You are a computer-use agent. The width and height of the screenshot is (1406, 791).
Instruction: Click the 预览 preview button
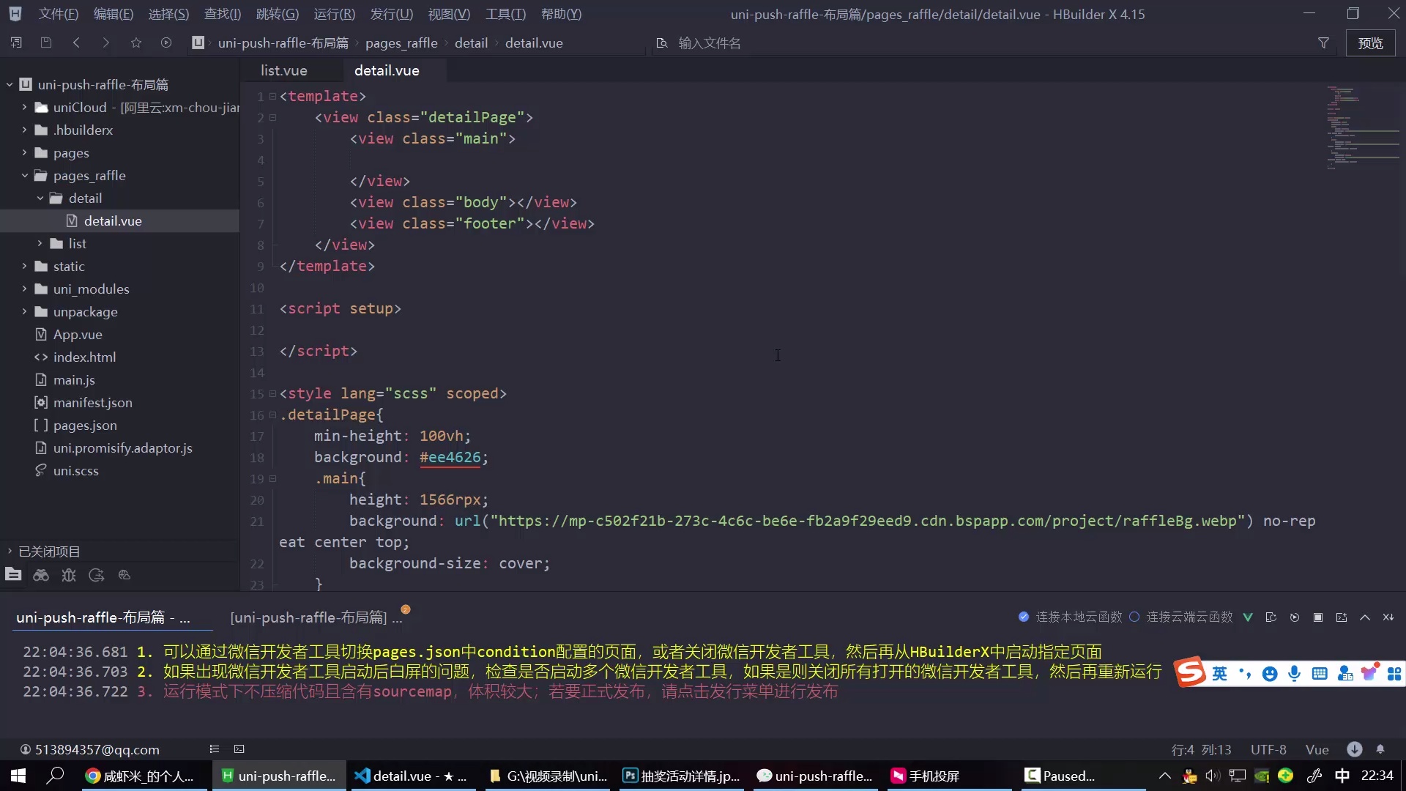(x=1370, y=43)
